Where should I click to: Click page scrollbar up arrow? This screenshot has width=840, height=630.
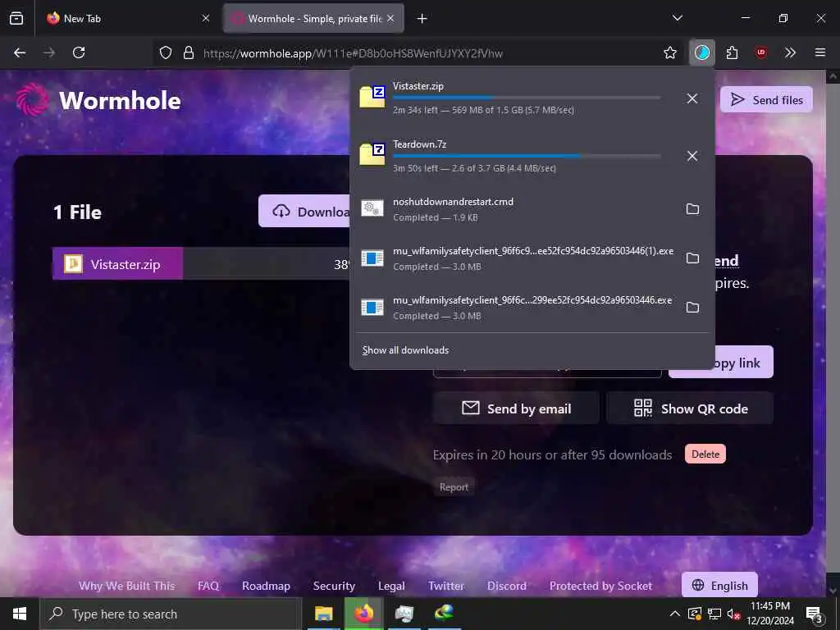coord(833,76)
